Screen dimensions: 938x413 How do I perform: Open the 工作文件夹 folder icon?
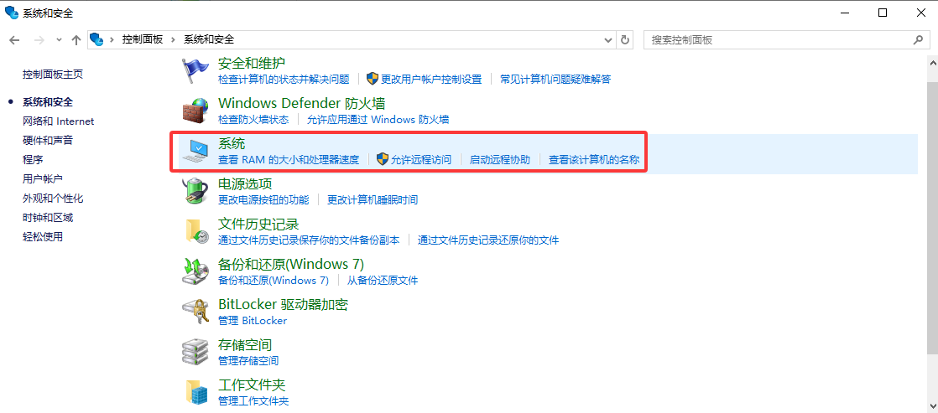[x=195, y=392]
